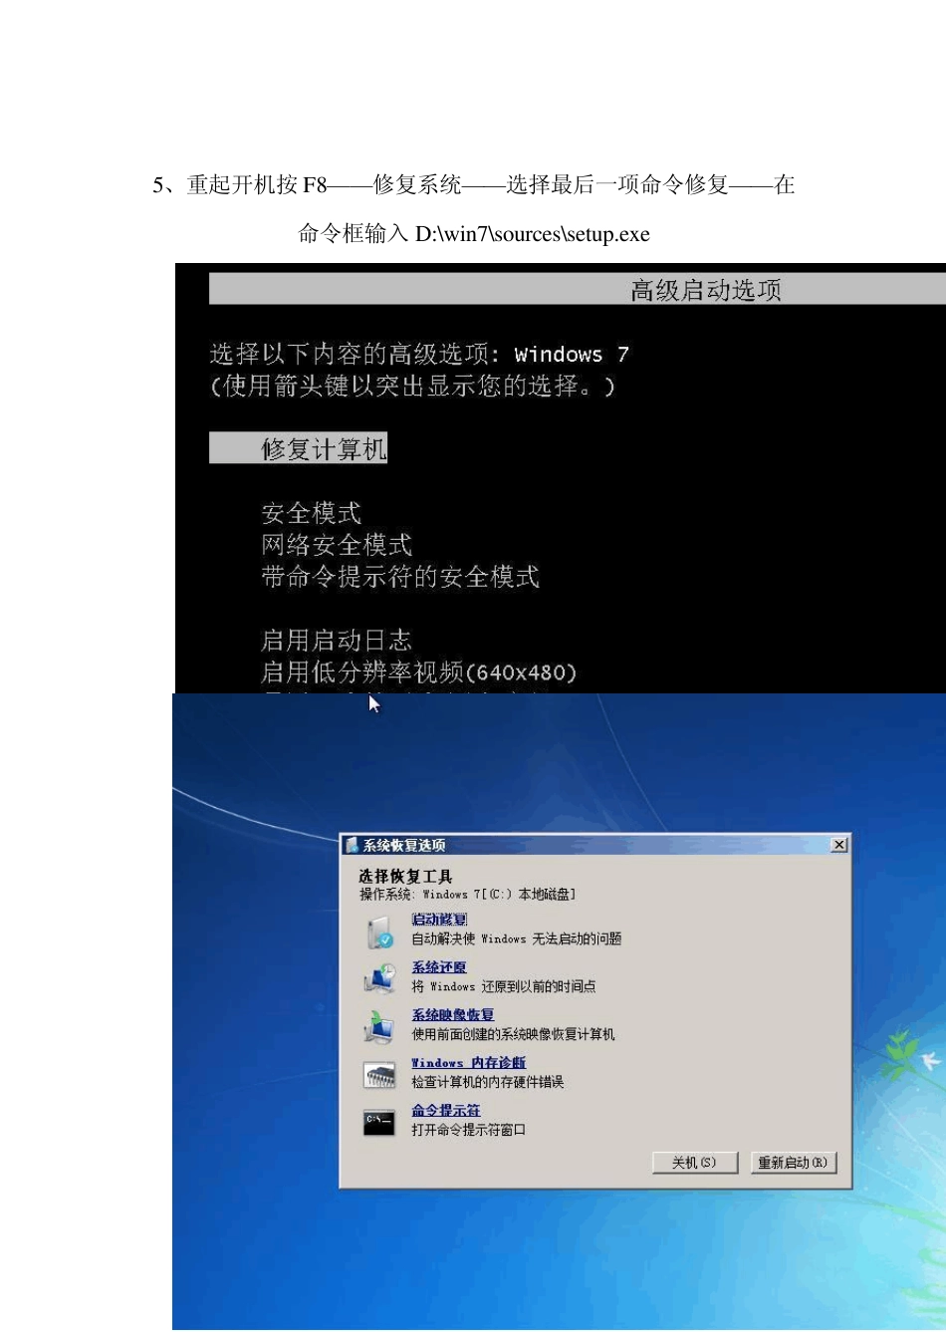The width and height of the screenshot is (946, 1339).
Task: Launch Windows 内存诊断 memory diagnostic link
Action: tap(469, 1062)
